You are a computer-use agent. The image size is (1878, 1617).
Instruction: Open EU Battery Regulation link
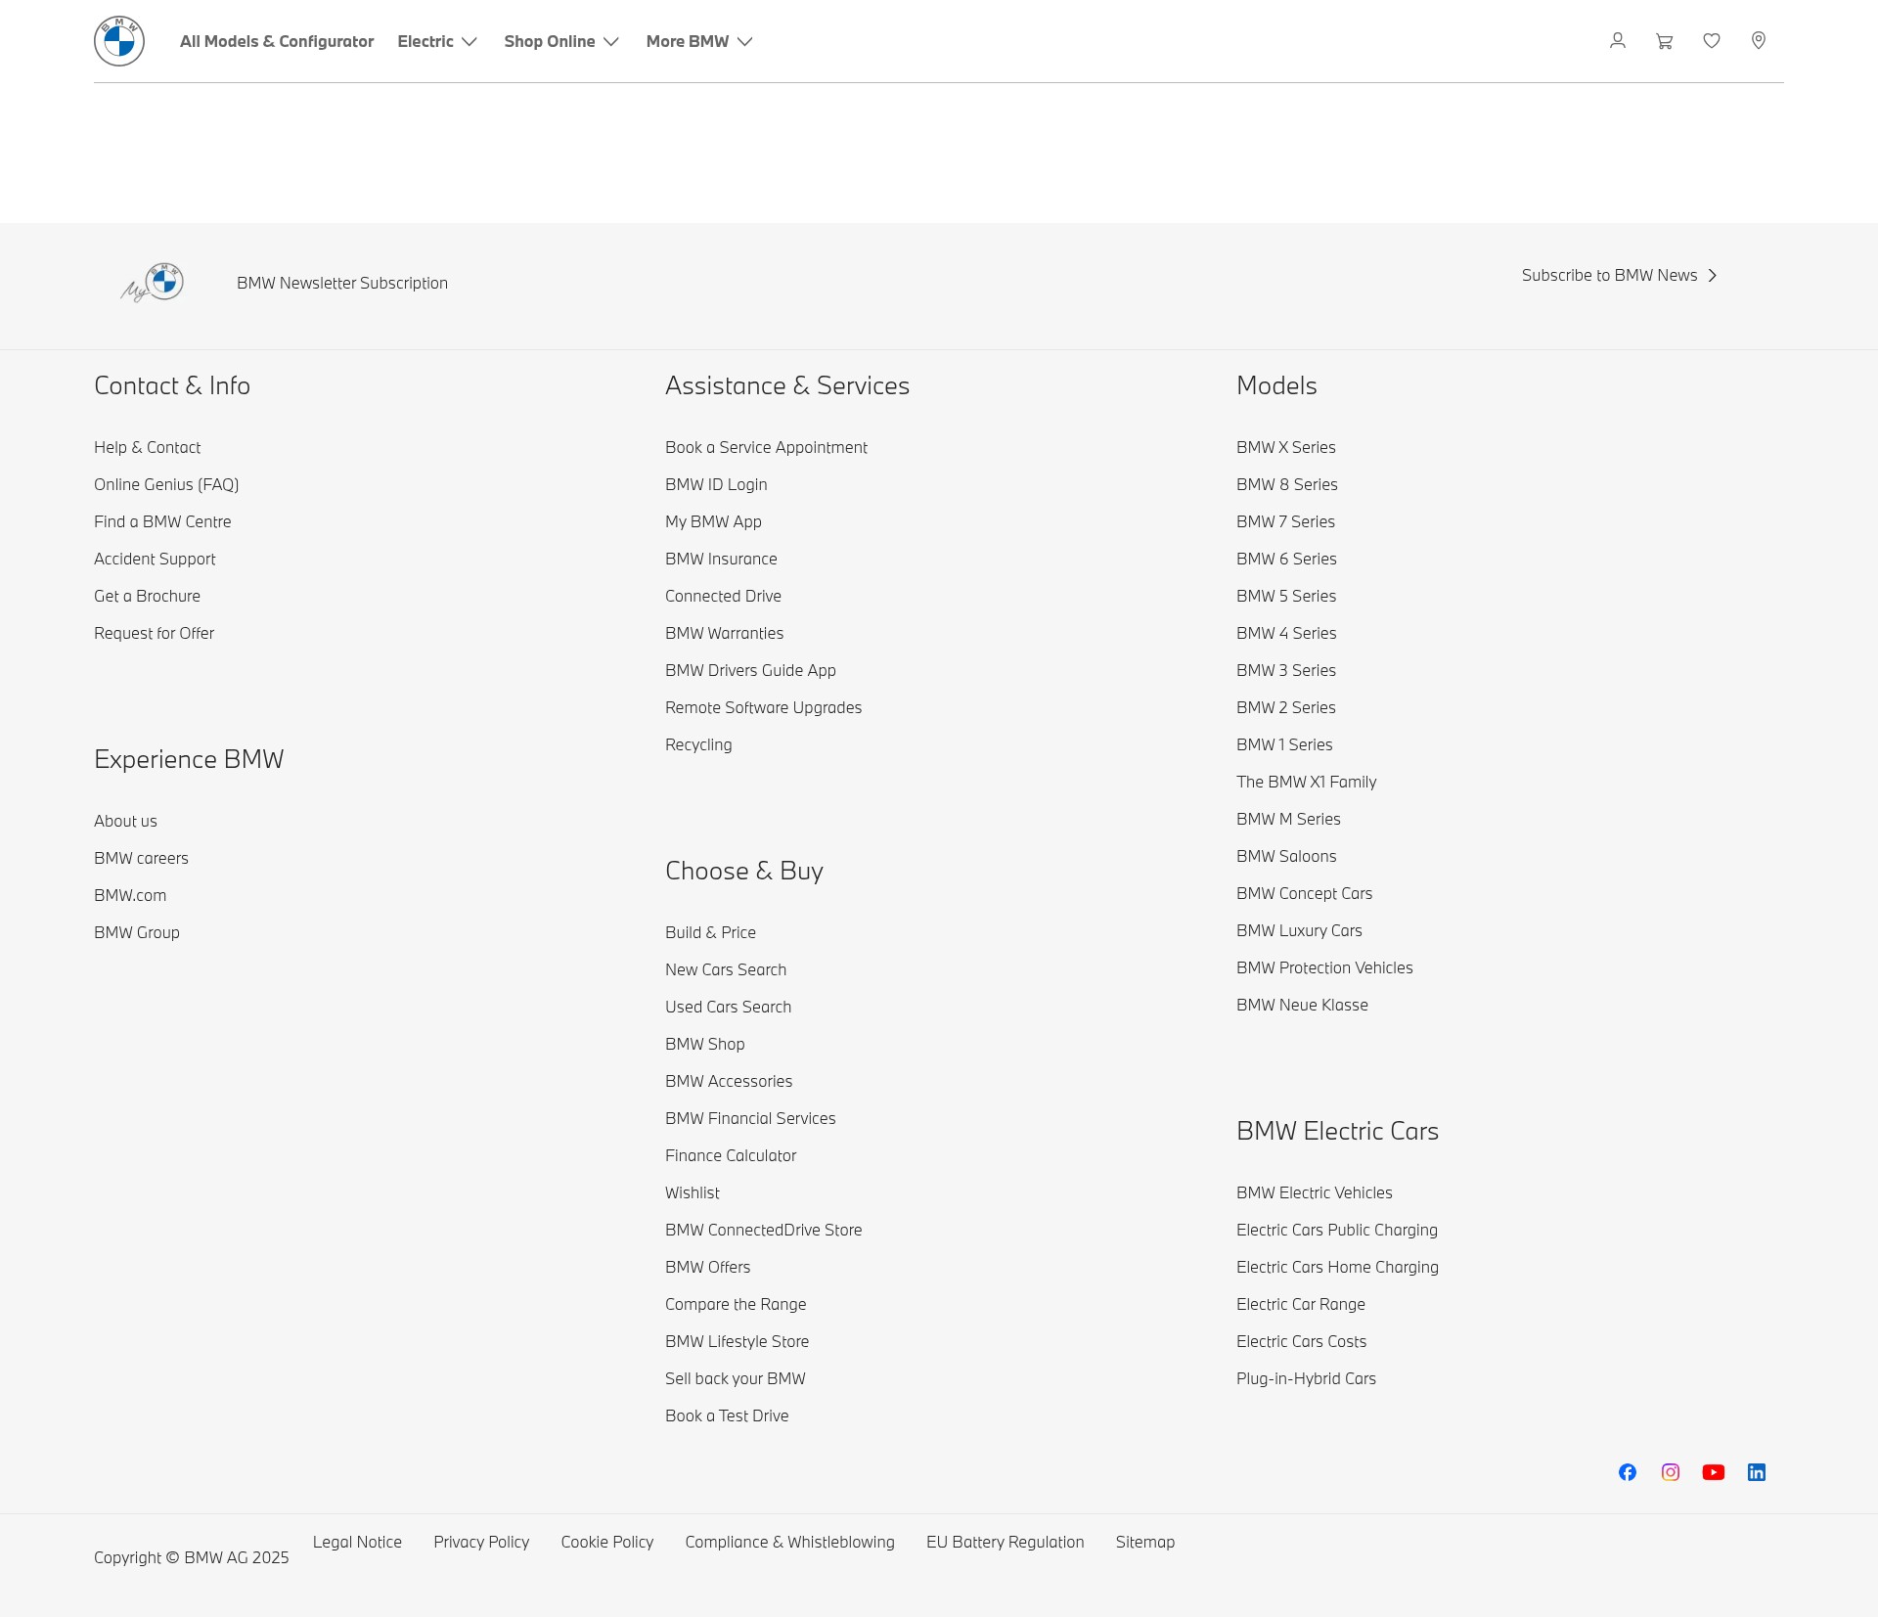click(x=1005, y=1542)
